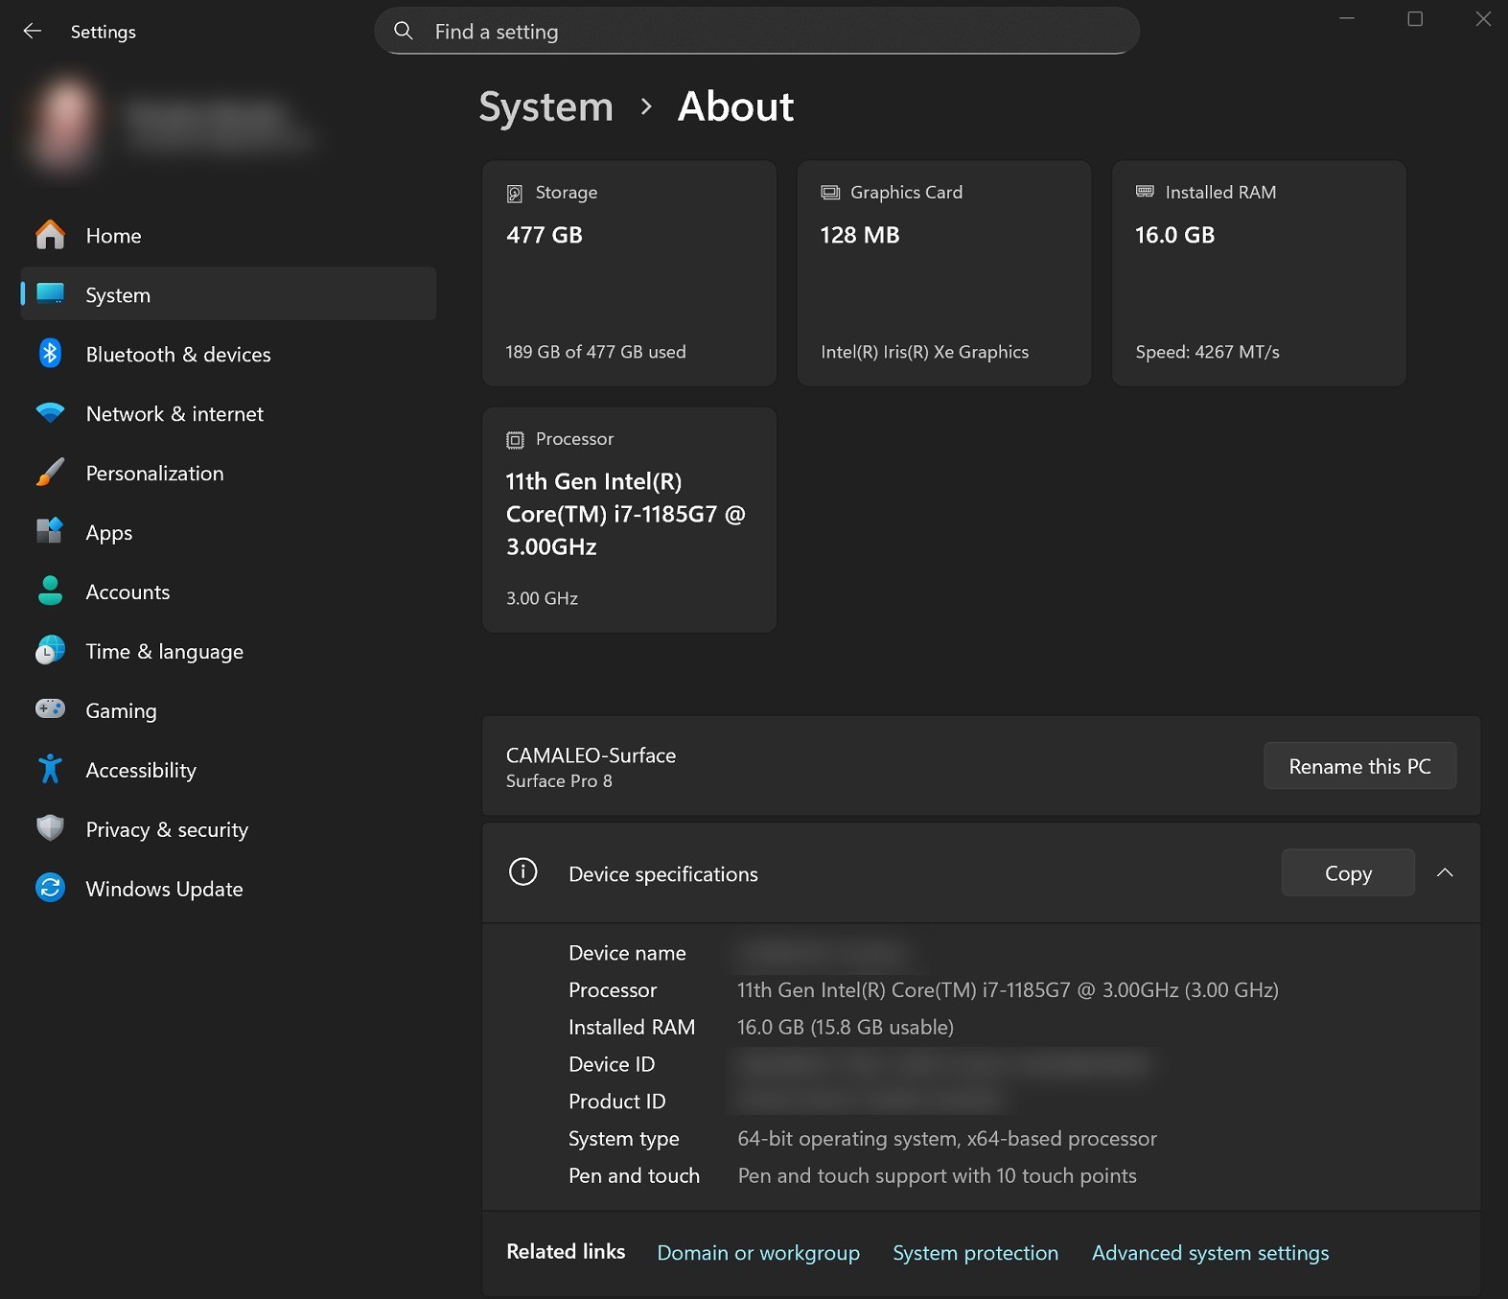
Task: Copy device specifications
Action: pos(1348,872)
